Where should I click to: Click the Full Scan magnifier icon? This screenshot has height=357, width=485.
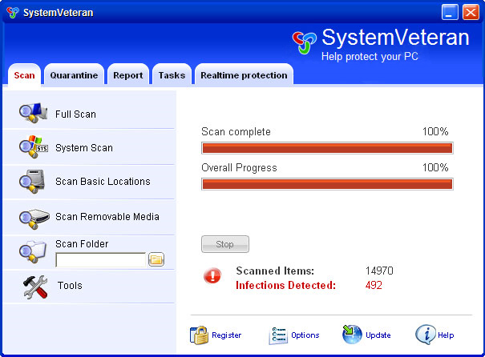point(33,113)
